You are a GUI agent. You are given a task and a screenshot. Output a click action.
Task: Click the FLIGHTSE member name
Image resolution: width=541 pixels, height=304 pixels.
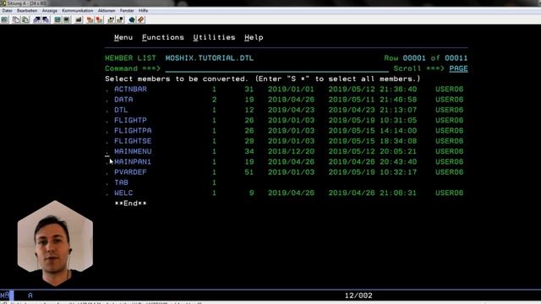click(133, 141)
